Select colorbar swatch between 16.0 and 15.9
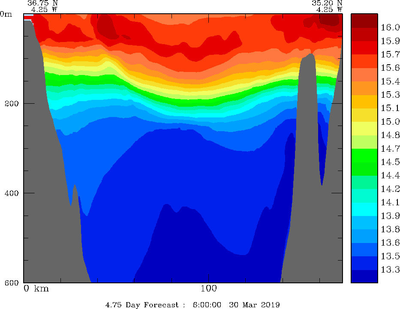This screenshot has width=400, height=309. pyautogui.click(x=364, y=34)
